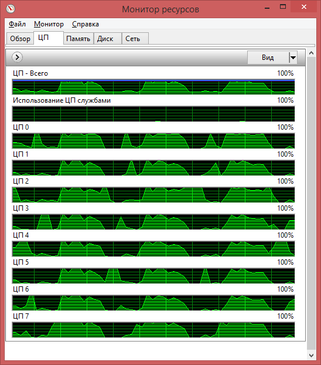Screen dimensions: 321x365
Task: Click the 'ЦП 2' label
Action: click(x=21, y=181)
